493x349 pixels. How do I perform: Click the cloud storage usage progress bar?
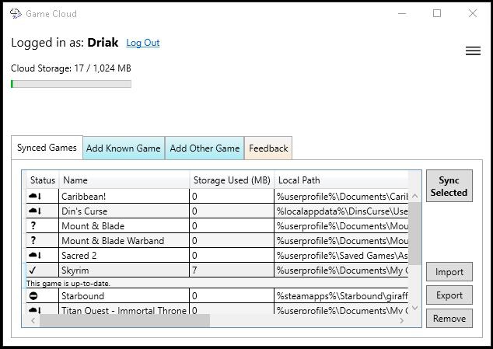[x=71, y=84]
